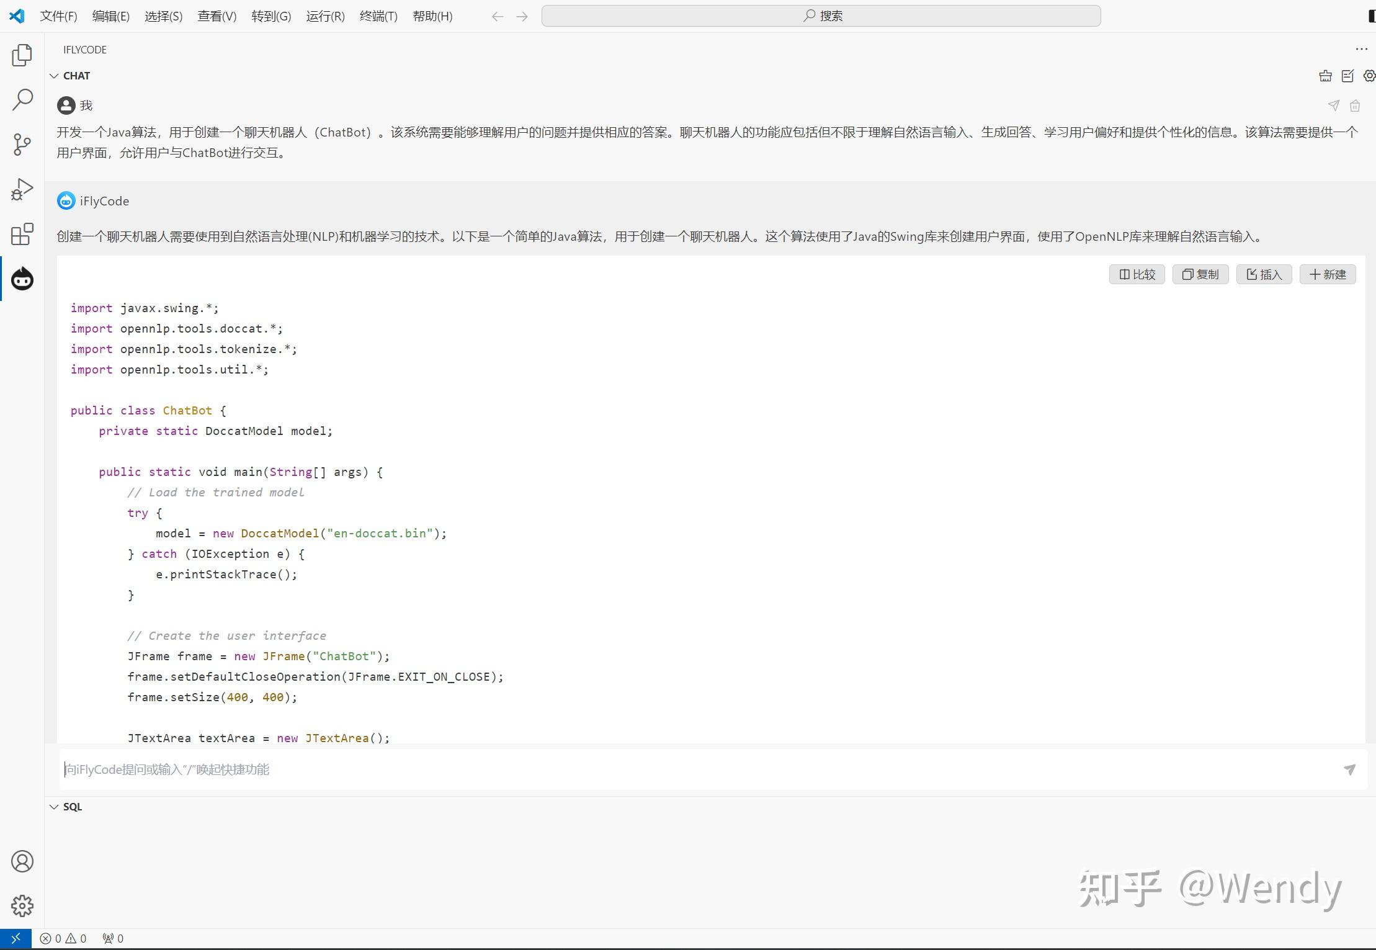Open the Explorer view
Image resolution: width=1376 pixels, height=950 pixels.
(22, 55)
